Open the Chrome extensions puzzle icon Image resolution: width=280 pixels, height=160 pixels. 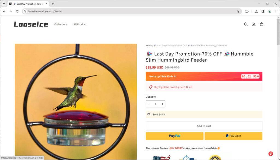point(247,11)
